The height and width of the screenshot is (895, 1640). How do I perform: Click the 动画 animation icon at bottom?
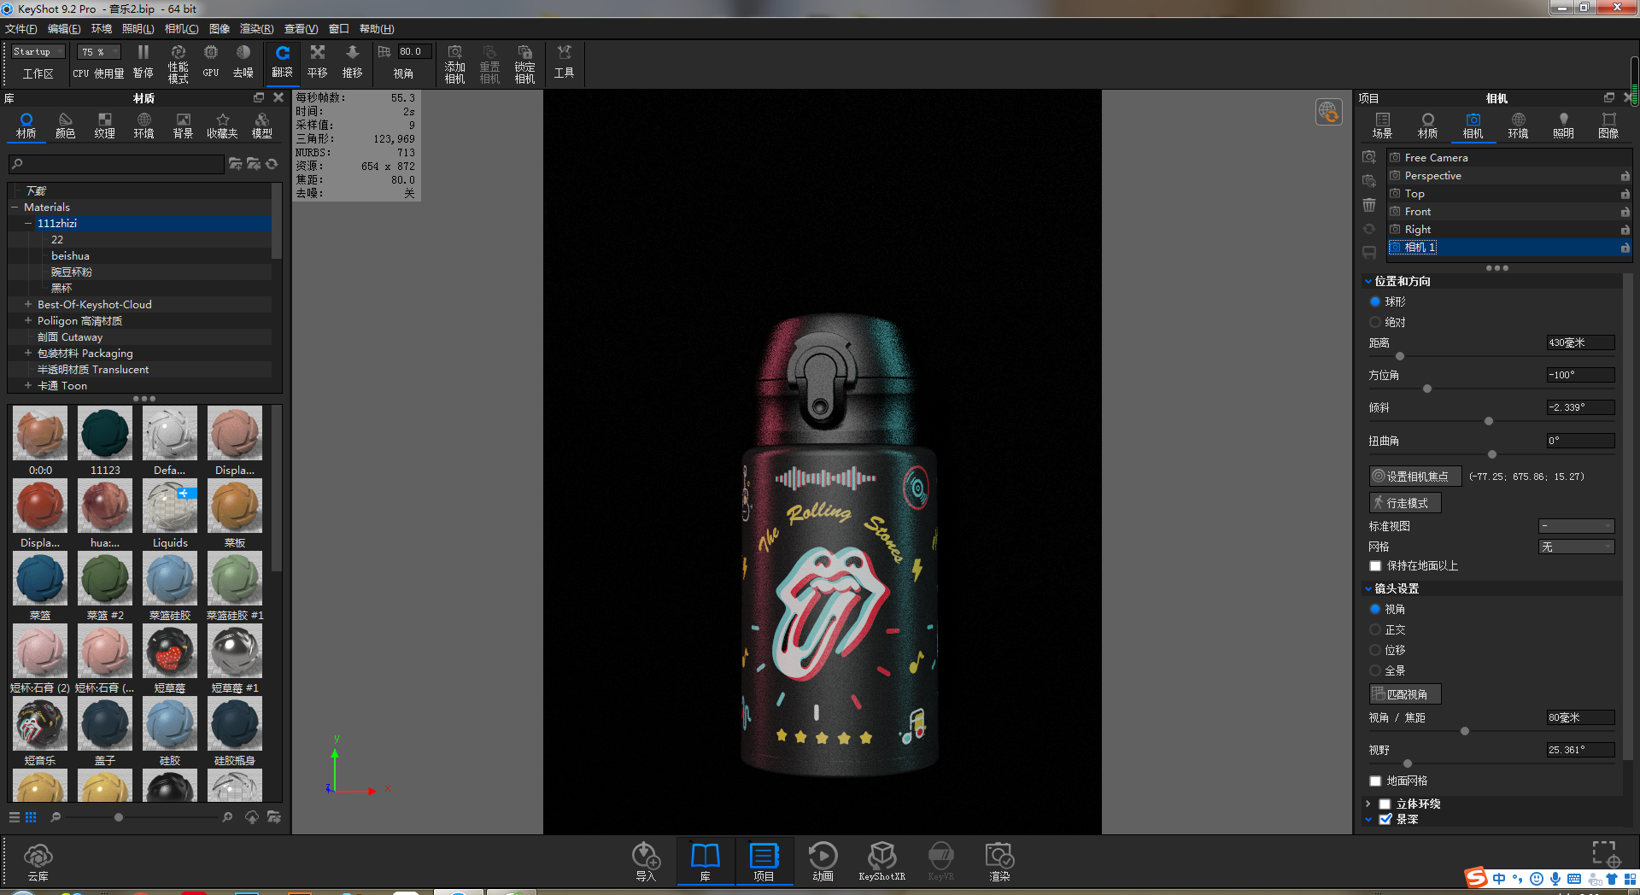822,860
